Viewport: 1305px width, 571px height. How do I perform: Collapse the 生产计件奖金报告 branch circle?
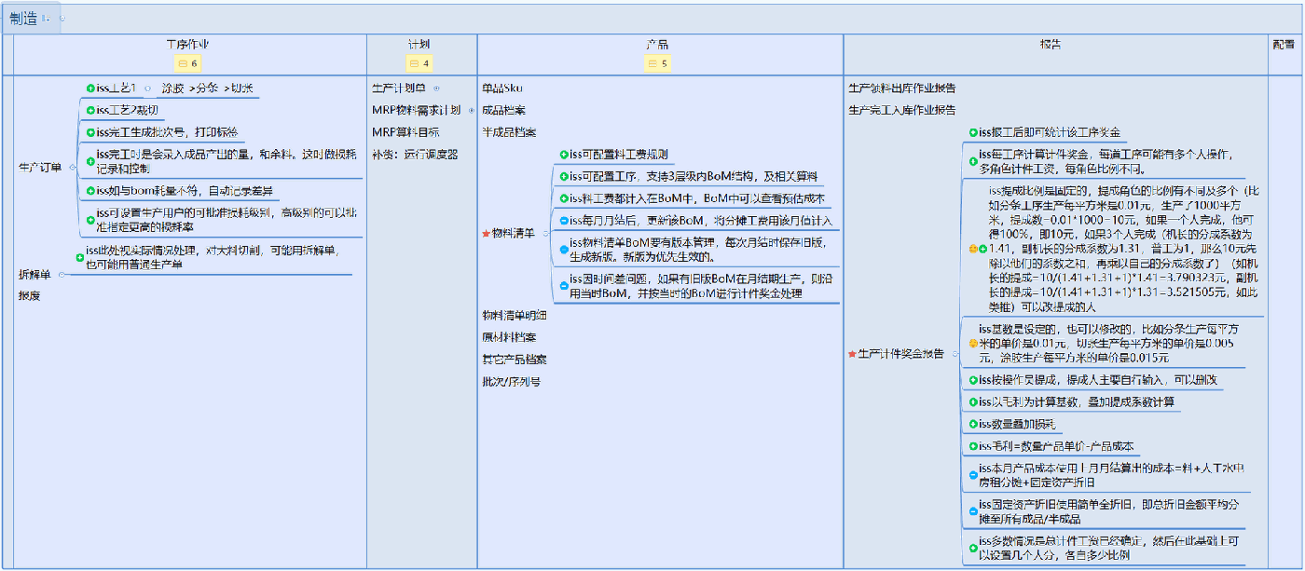pos(955,353)
